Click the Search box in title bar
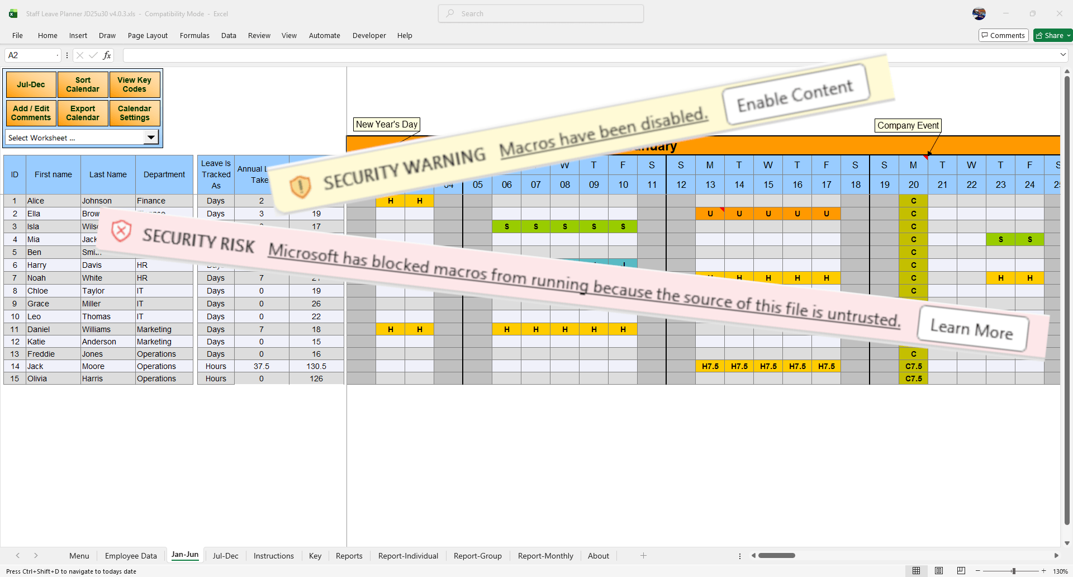The width and height of the screenshot is (1073, 577). coord(541,13)
